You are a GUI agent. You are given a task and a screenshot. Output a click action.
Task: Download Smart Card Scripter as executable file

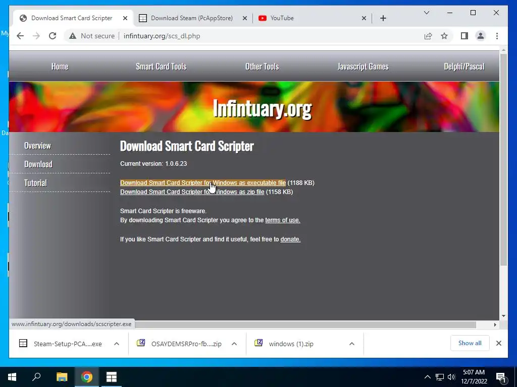203,182
